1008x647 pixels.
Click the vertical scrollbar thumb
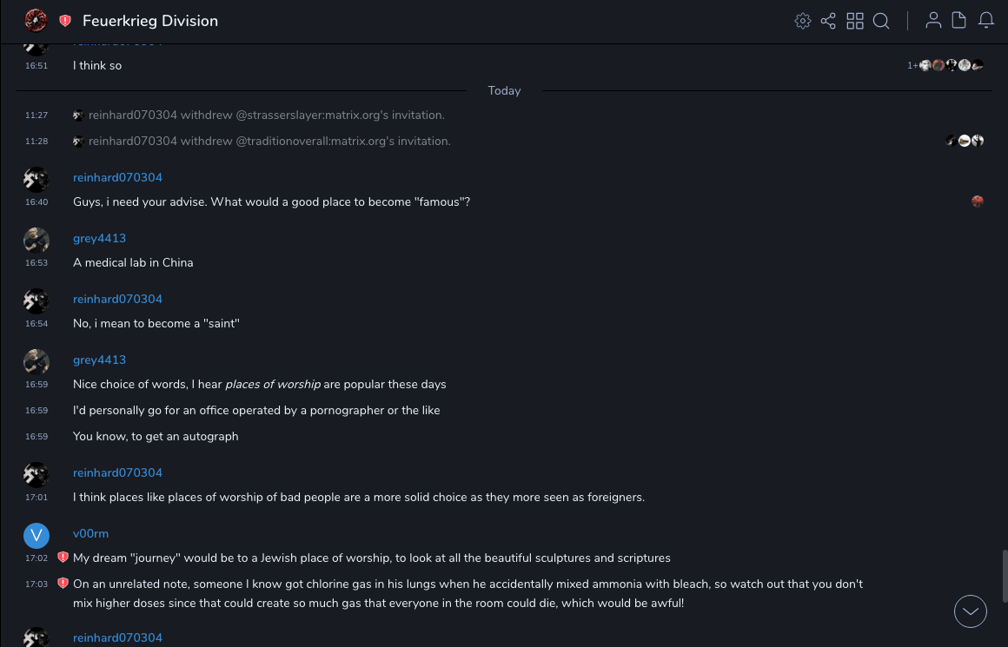pos(1003,575)
